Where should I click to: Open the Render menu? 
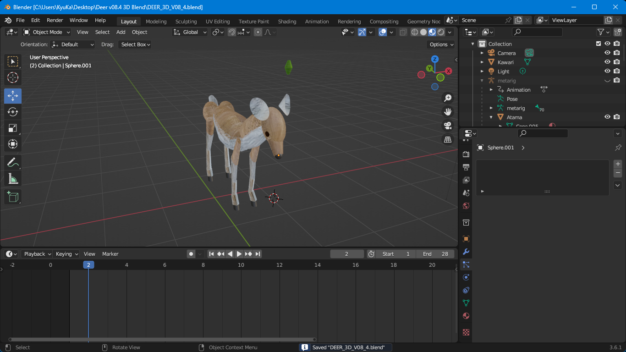coord(55,20)
